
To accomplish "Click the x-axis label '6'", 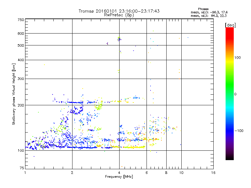I will pyautogui.click(x=147, y=173).
